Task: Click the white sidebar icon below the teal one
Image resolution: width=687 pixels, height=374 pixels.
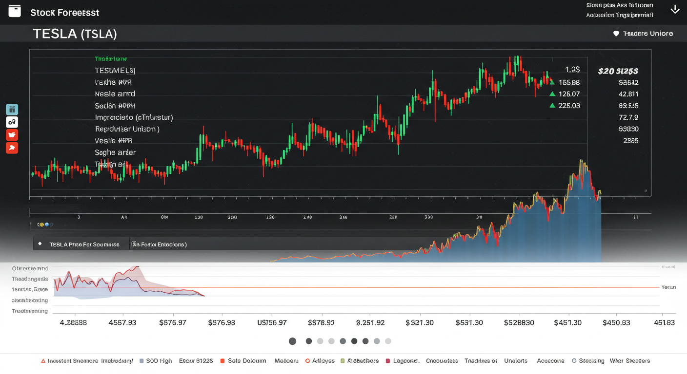Action: click(12, 122)
